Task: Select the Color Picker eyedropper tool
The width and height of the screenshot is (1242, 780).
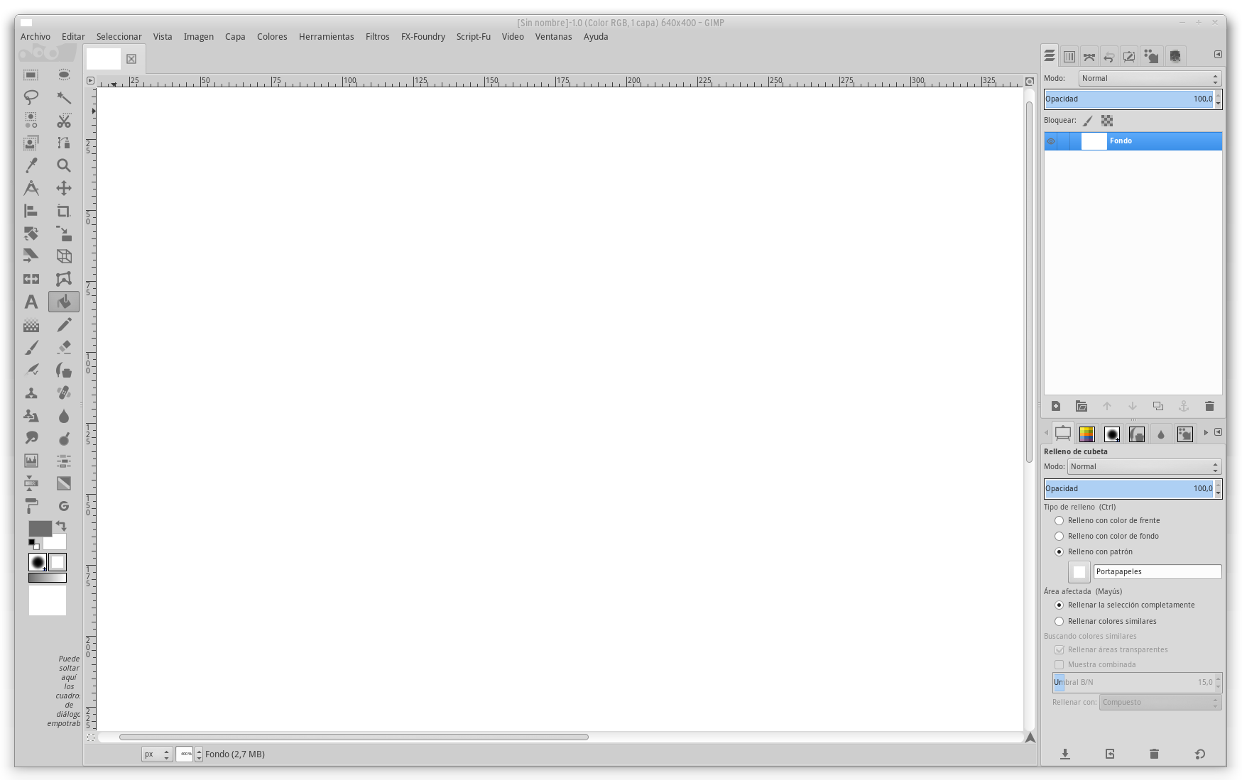Action: [x=31, y=165]
